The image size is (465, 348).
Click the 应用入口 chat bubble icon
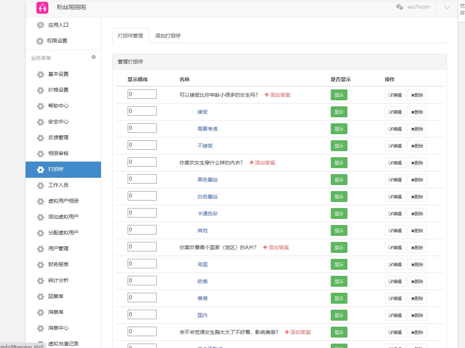pyautogui.click(x=41, y=25)
